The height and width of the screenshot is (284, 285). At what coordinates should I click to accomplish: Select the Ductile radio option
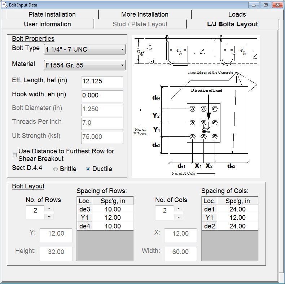tap(88, 169)
